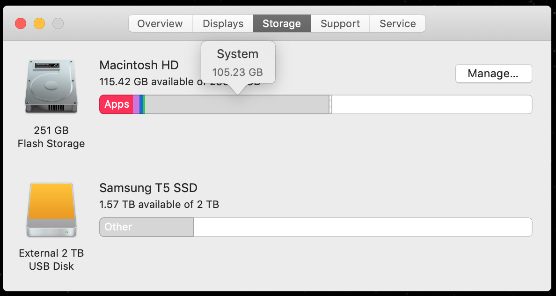Viewport: 556px width, 296px height.
Task: Click the white free space in Macintosh HD bar
Action: coord(431,104)
